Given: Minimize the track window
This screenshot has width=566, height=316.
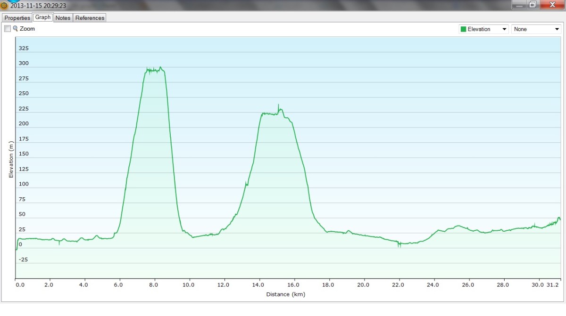Looking at the screenshot, I should tap(519, 5).
